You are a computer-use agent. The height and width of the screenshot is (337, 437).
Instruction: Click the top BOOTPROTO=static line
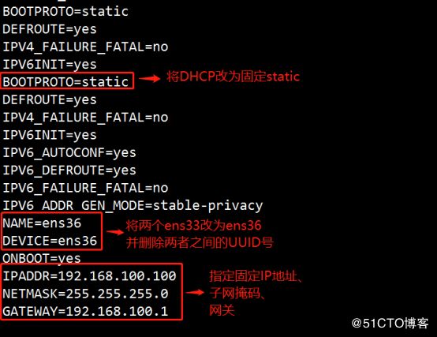point(65,12)
